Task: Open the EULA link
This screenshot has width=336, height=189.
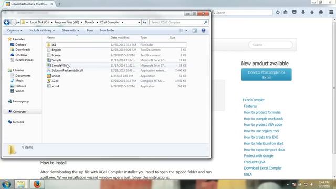Action: coord(248,175)
